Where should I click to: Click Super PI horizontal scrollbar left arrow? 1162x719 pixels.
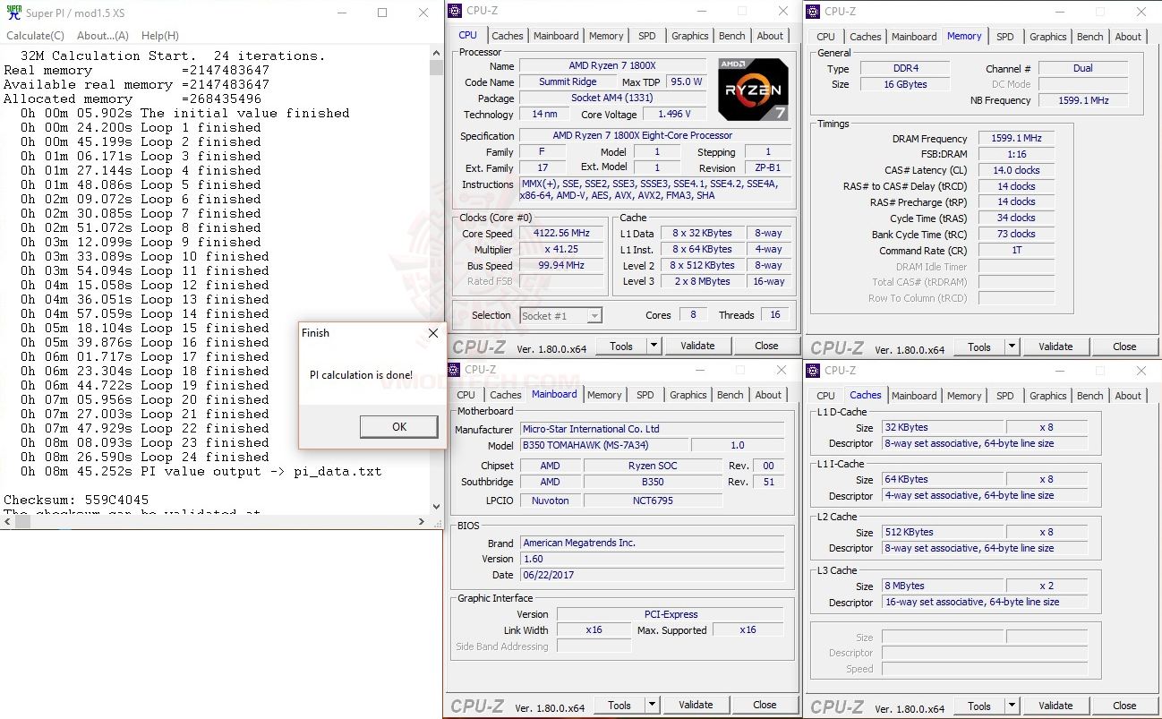(x=7, y=522)
